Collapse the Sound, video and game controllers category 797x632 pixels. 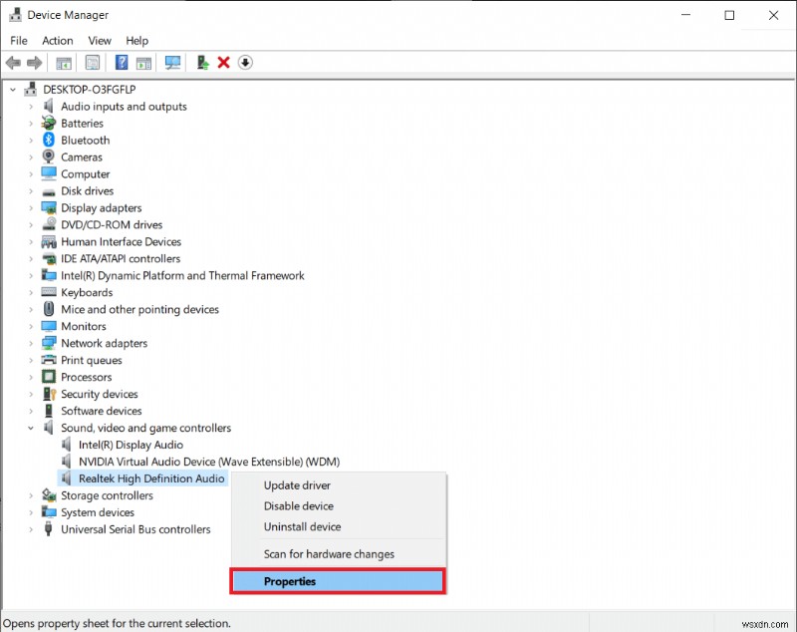click(x=31, y=428)
